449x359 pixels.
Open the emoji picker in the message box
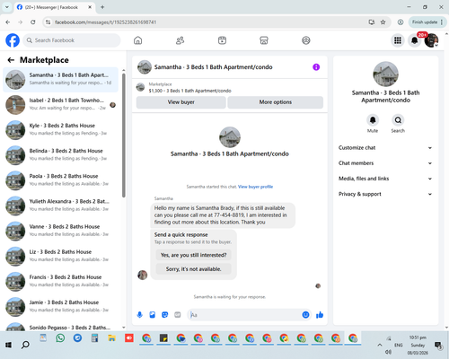click(x=305, y=315)
